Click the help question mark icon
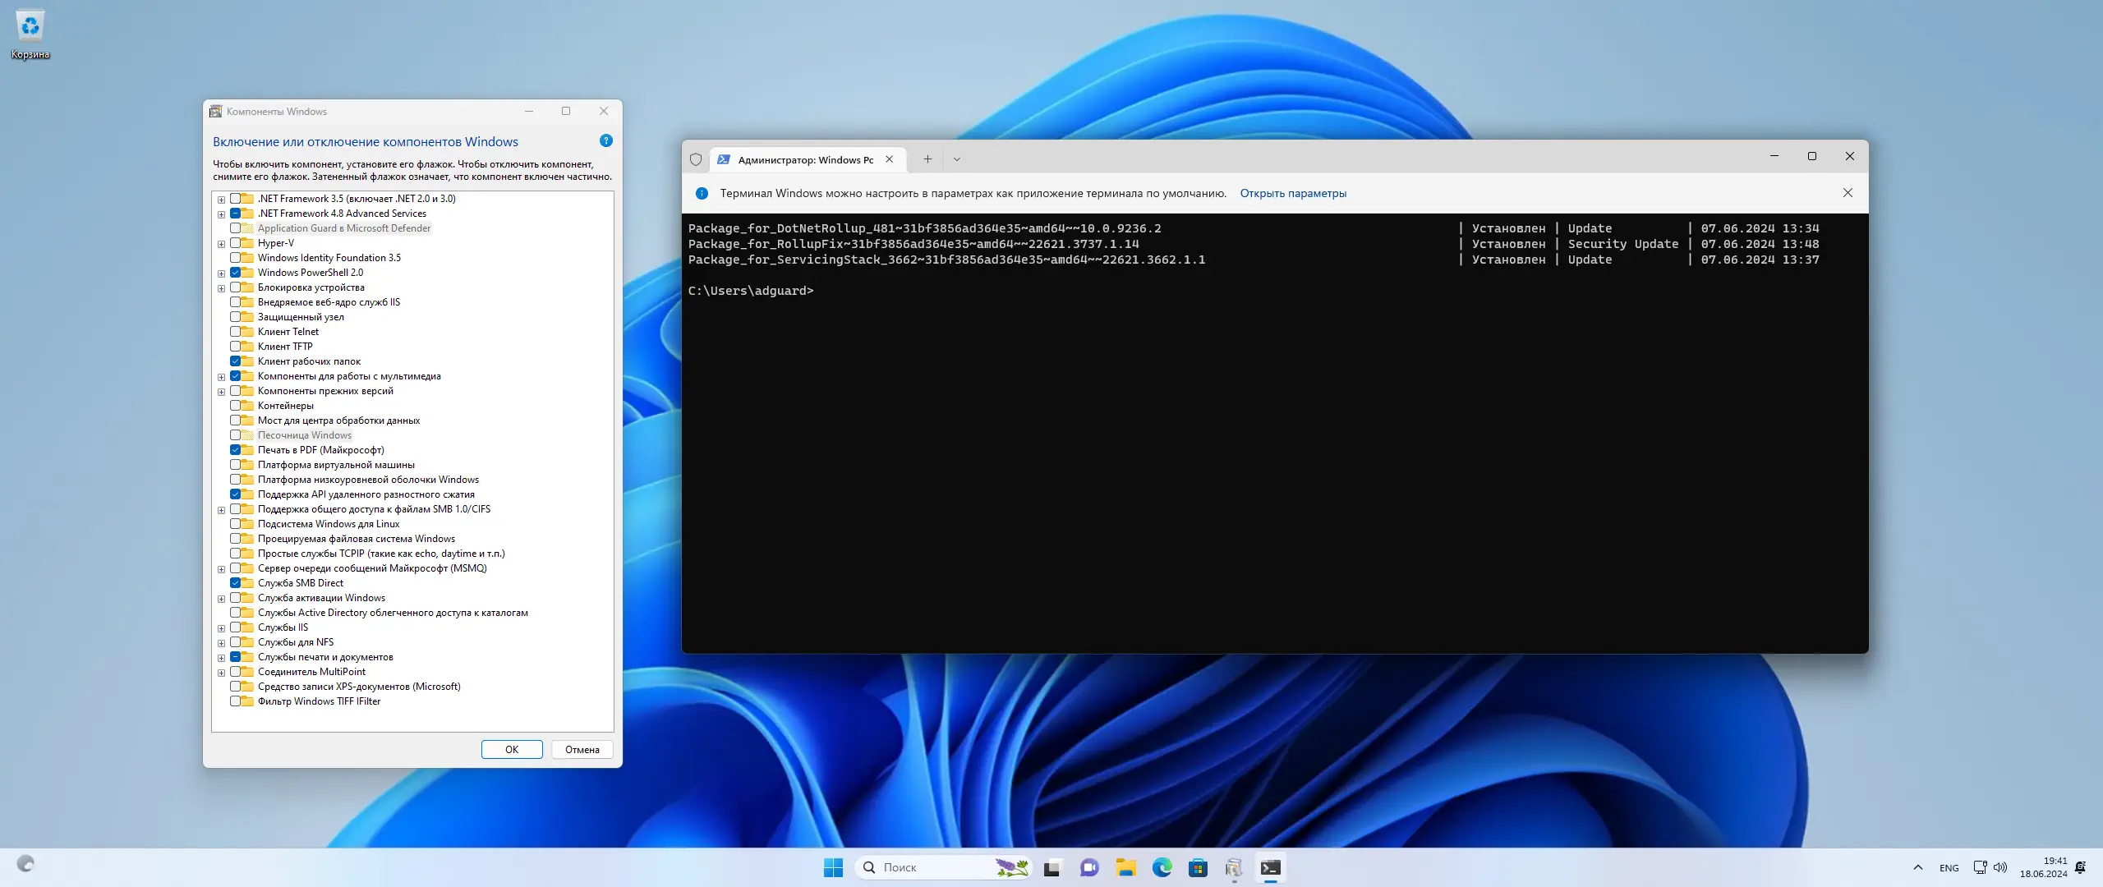 [x=606, y=140]
